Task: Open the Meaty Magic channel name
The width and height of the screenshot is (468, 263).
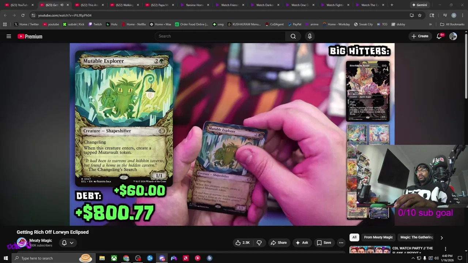Action: (41, 240)
